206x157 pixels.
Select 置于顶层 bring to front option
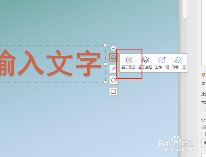tap(128, 63)
